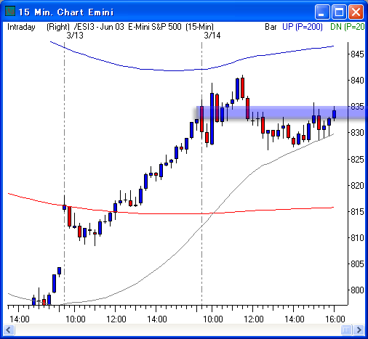
Task: Minimize the 15 Min. Chart Emini window
Action: click(x=321, y=12)
